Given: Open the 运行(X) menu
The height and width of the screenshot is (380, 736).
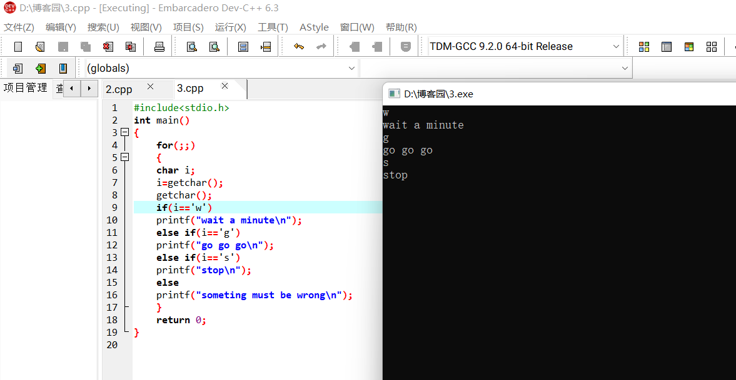Looking at the screenshot, I should point(231,27).
